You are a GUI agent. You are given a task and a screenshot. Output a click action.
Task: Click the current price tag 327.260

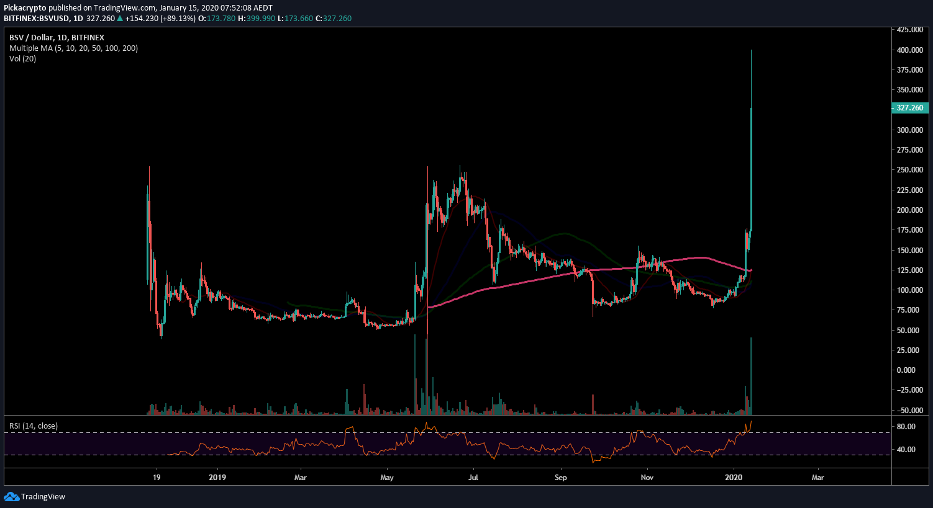910,108
